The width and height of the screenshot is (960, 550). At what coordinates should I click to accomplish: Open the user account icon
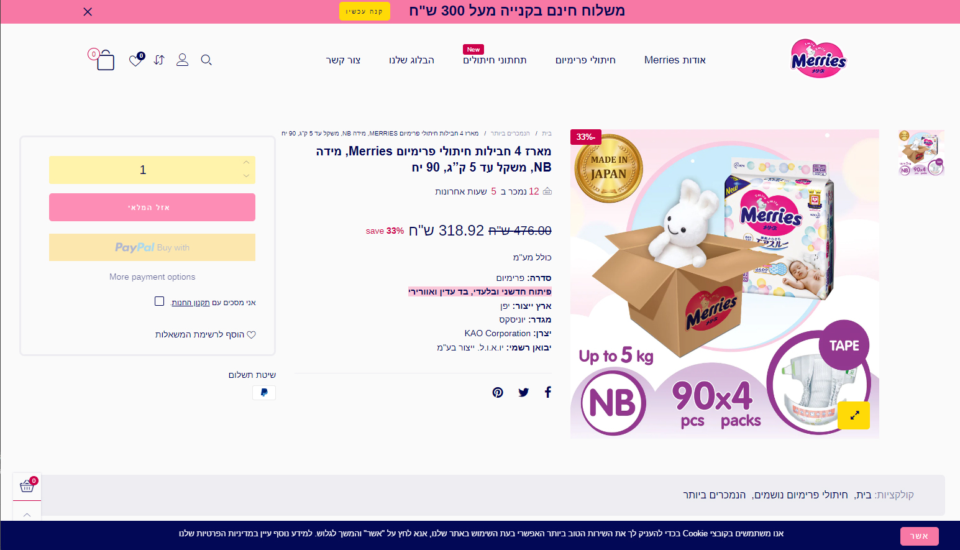click(x=182, y=60)
